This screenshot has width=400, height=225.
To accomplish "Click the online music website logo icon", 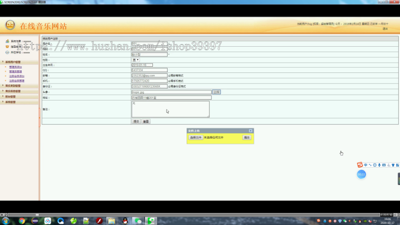I will tap(10, 25).
